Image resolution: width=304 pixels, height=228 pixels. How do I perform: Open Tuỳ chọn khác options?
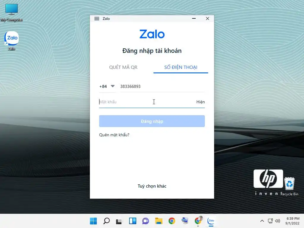coord(152,186)
